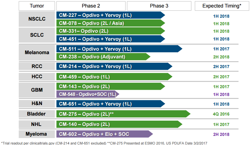Click the Tumor column header

click(37, 6)
